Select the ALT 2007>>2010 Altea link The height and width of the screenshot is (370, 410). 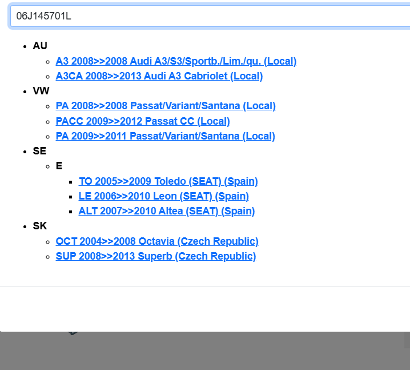[x=166, y=211]
